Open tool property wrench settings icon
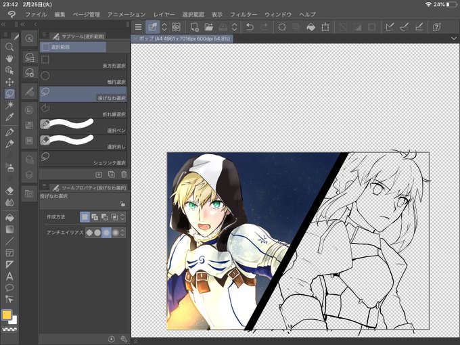The image size is (460, 345). click(x=124, y=339)
